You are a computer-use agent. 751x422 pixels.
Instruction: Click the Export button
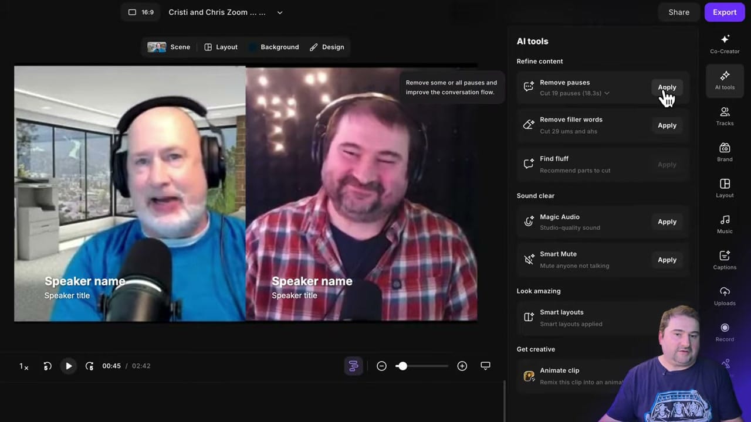point(725,12)
